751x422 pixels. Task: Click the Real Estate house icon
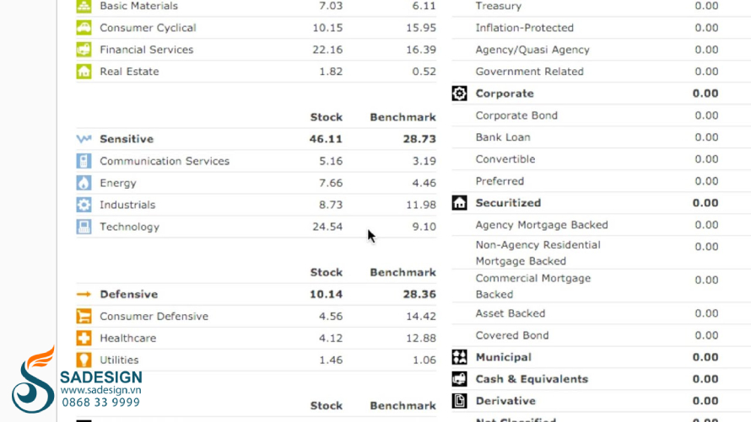point(84,72)
